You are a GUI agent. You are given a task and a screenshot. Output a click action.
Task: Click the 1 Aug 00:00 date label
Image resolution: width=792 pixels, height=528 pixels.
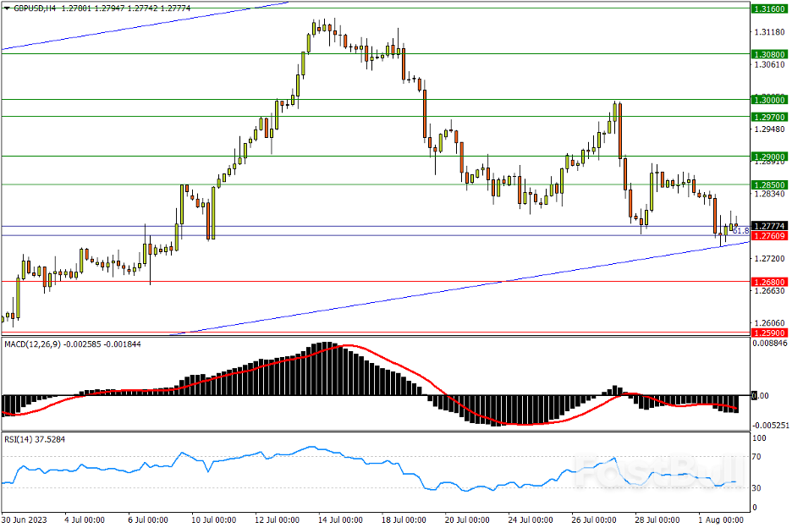coord(719,520)
